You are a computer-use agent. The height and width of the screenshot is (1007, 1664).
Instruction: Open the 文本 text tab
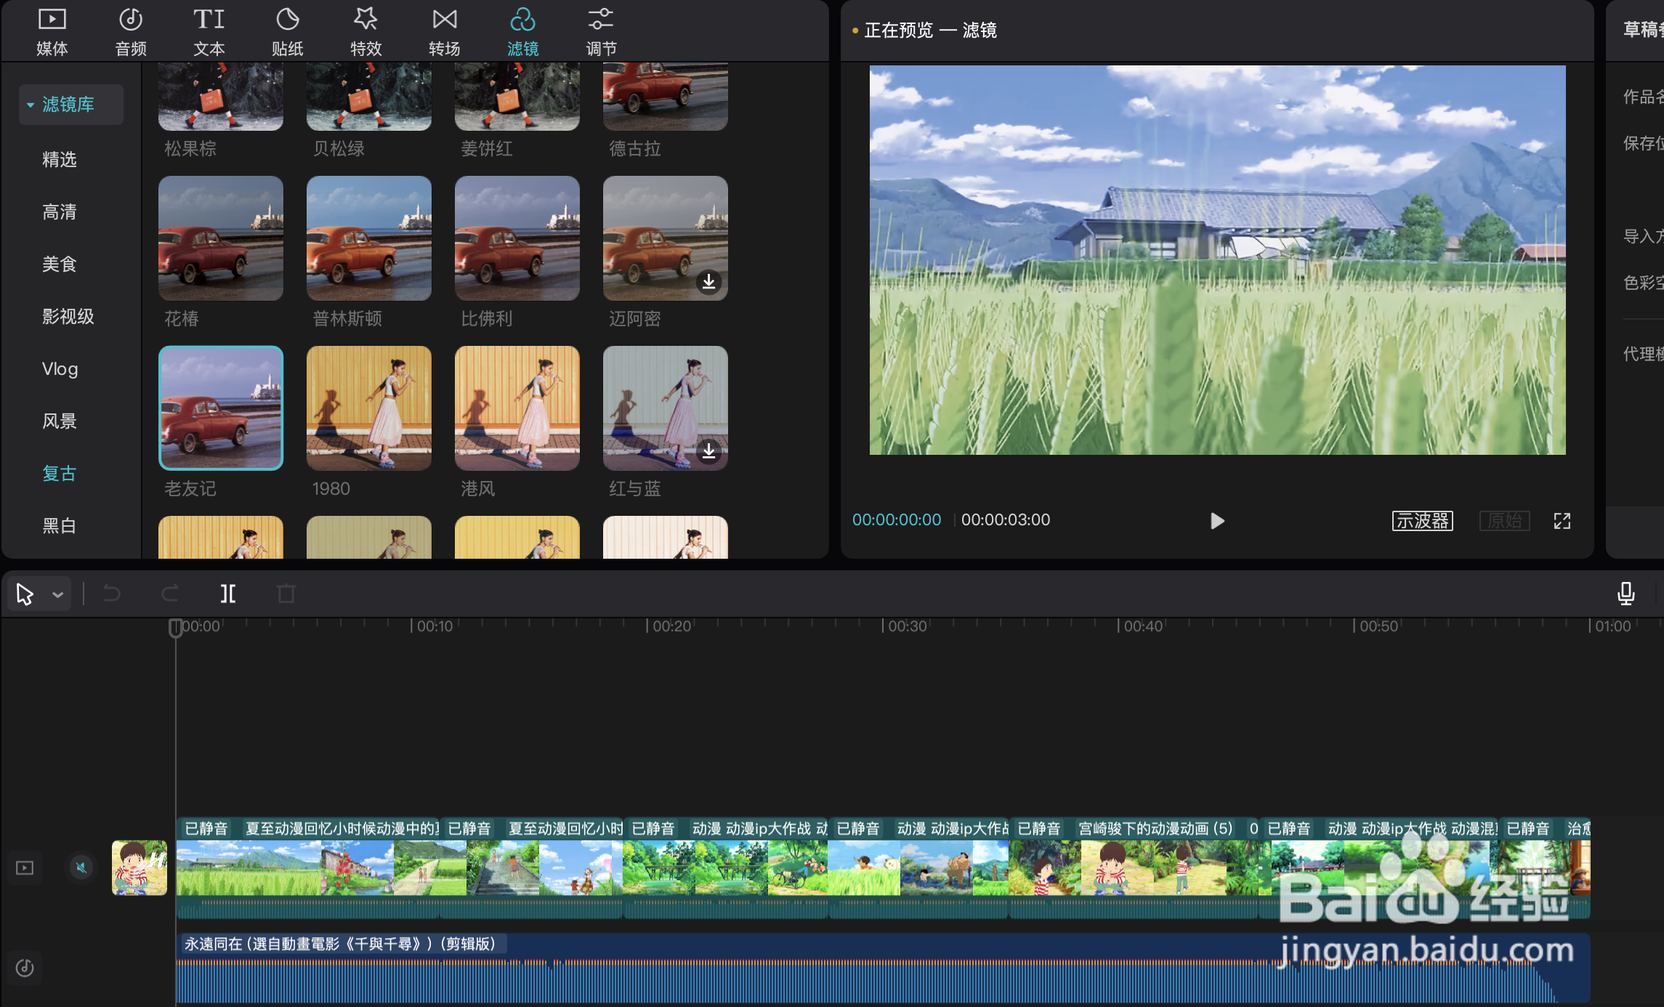point(209,32)
